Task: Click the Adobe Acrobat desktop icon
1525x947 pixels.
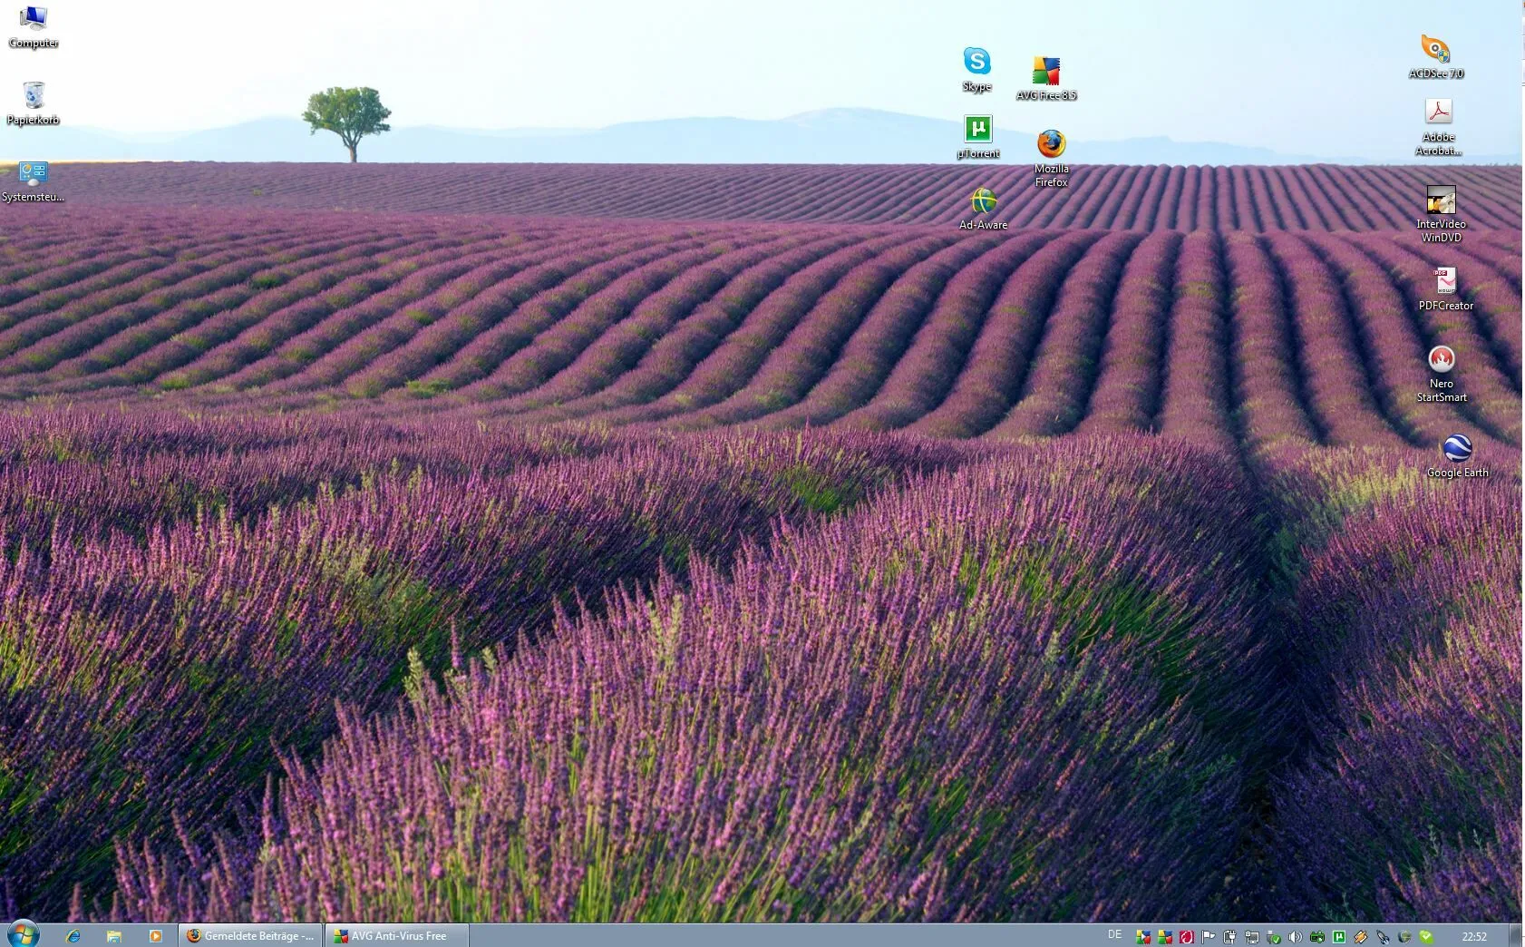Action: pos(1438,112)
